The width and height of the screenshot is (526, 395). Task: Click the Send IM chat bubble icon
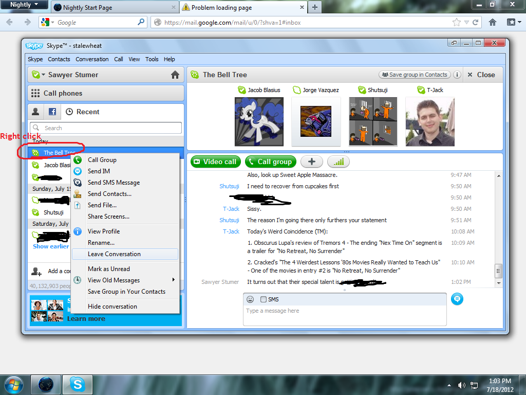point(78,171)
